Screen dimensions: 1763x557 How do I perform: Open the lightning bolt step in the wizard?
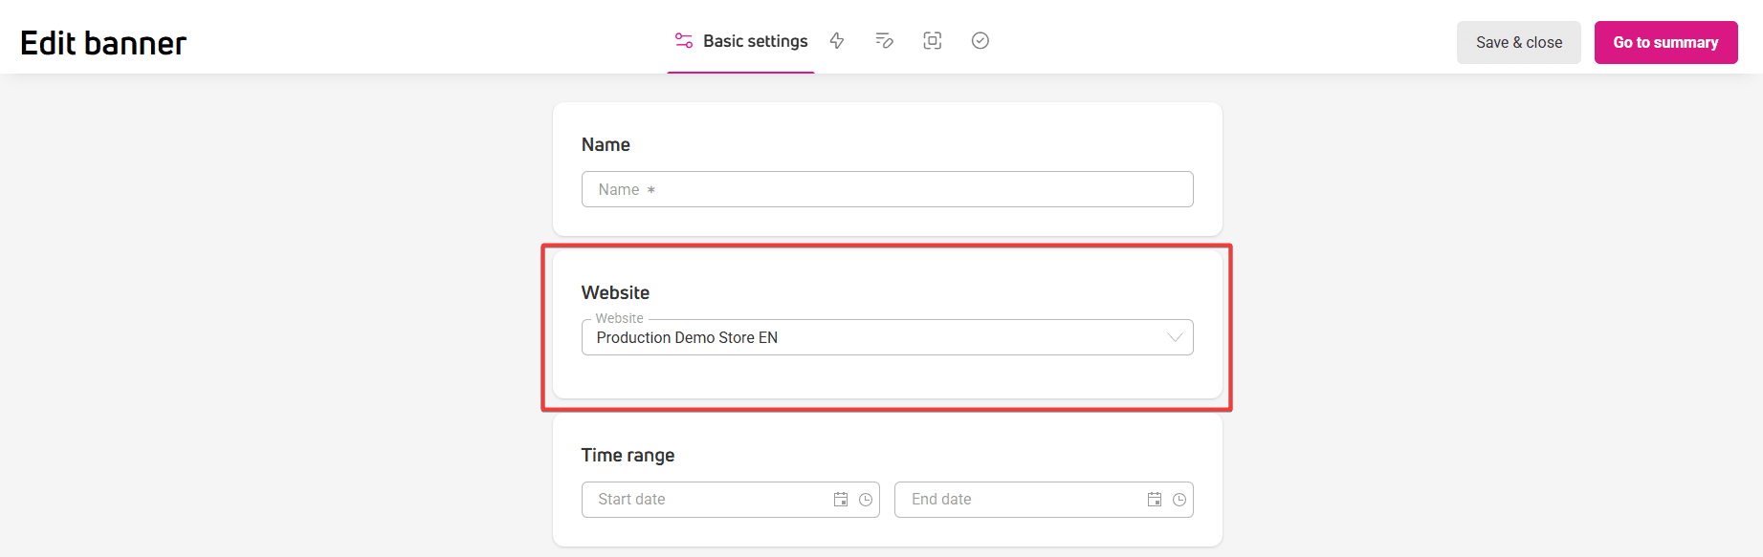click(x=837, y=41)
